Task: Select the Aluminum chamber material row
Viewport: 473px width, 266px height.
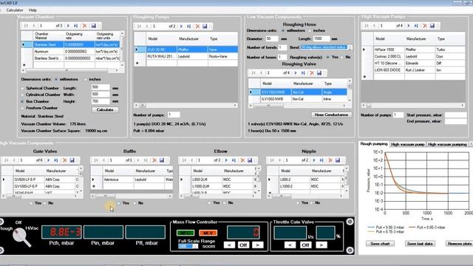Action: [x=70, y=52]
